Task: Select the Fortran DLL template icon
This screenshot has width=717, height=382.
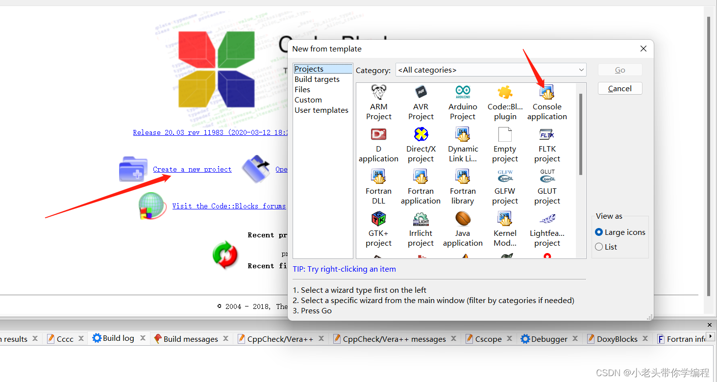Action: pyautogui.click(x=378, y=177)
